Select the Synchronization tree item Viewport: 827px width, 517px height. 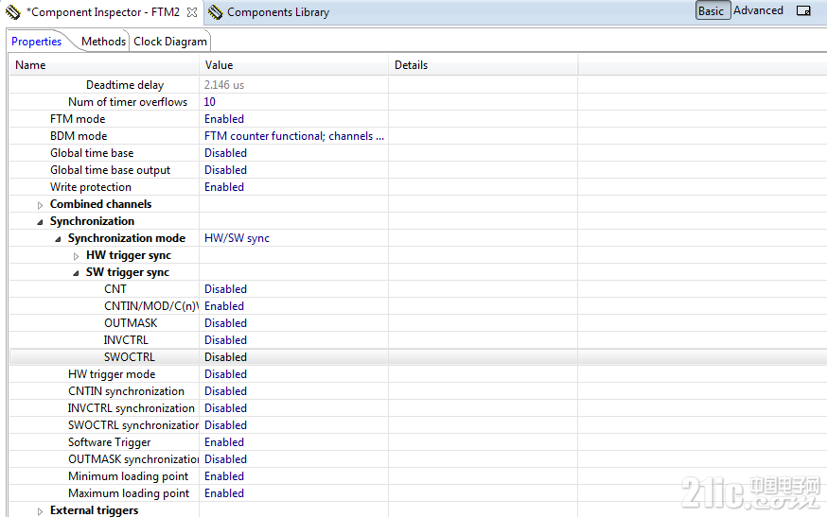pyautogui.click(x=93, y=221)
